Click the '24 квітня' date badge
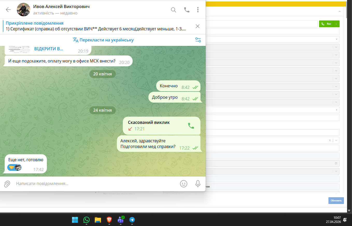Image resolution: width=352 pixels, height=226 pixels. point(103,110)
